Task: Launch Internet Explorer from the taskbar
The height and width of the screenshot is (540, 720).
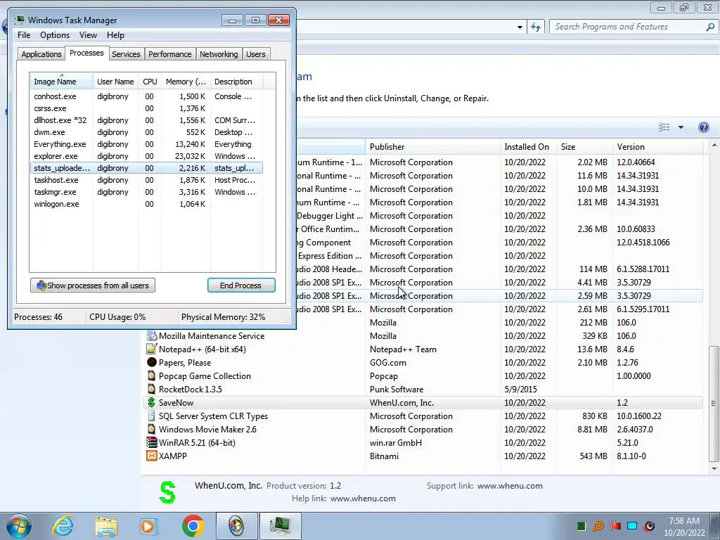Action: click(x=63, y=526)
